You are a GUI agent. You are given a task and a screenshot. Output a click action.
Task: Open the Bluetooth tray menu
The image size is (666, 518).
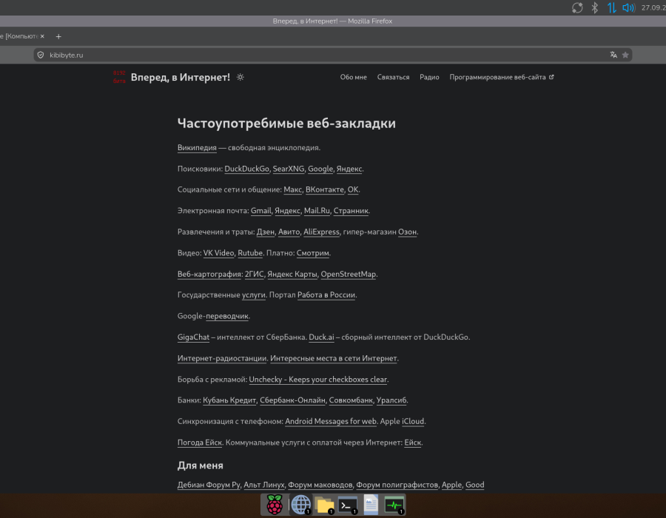coord(595,7)
